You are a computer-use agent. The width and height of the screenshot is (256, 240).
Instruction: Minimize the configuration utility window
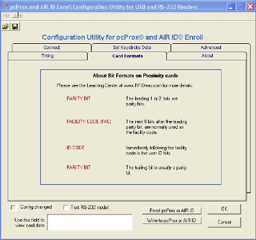point(231,7)
